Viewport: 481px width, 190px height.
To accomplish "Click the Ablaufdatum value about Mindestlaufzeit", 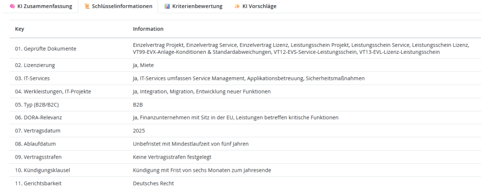I will [191, 144].
